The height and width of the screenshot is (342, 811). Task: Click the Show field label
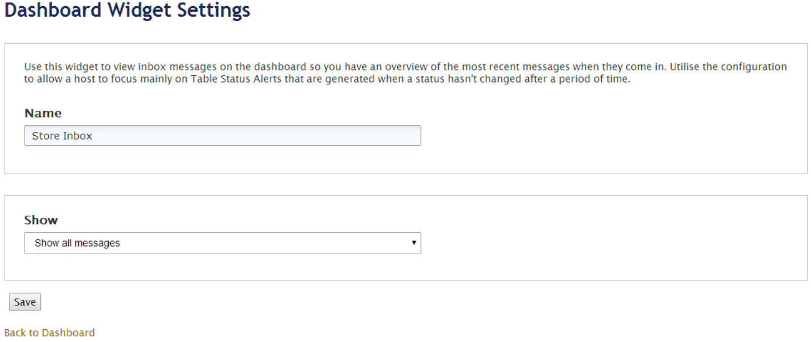tap(40, 220)
